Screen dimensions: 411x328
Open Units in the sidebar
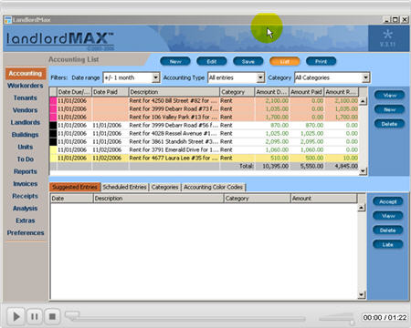coord(26,147)
